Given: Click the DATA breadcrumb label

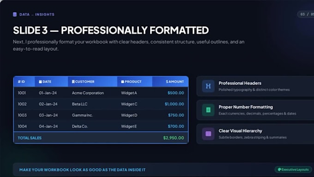Looking at the screenshot, I should (x=24, y=14).
